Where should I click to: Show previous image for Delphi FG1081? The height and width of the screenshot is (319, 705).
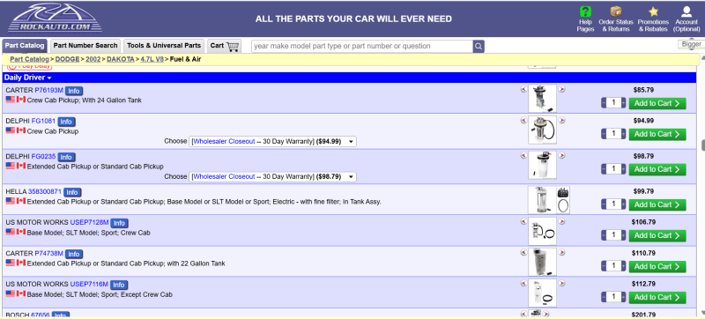(523, 121)
